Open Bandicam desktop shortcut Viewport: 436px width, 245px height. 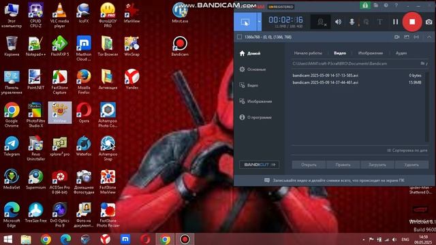coord(180,46)
